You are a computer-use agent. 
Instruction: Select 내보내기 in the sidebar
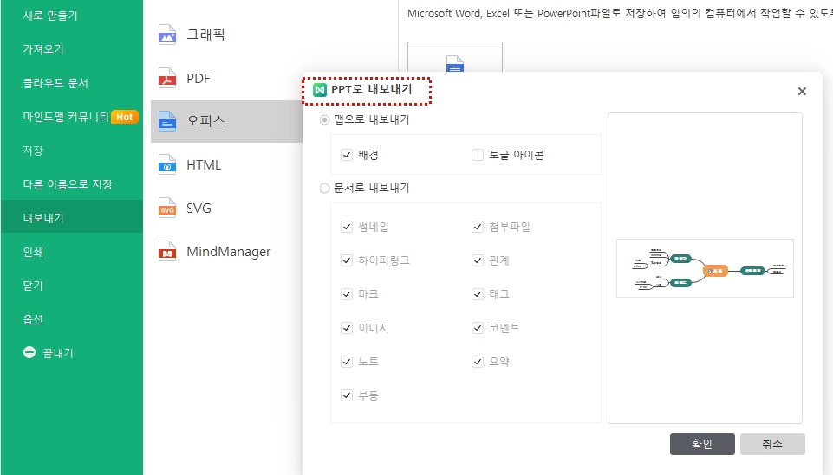[x=72, y=216]
